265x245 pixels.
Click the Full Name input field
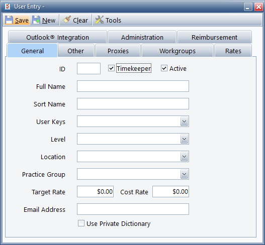tap(133, 86)
